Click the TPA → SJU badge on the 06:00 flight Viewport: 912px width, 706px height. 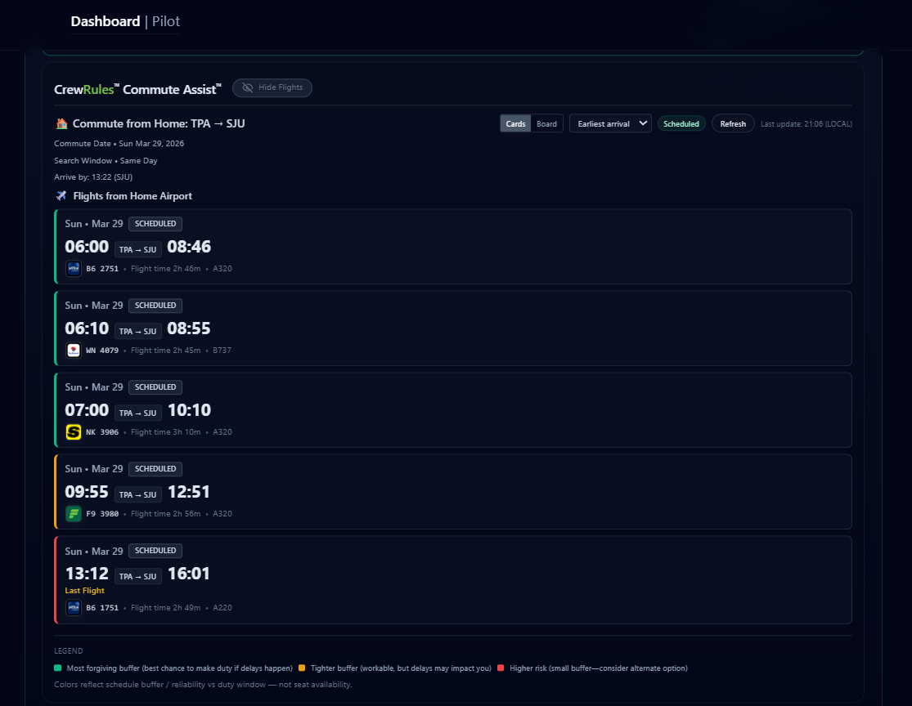tap(137, 249)
